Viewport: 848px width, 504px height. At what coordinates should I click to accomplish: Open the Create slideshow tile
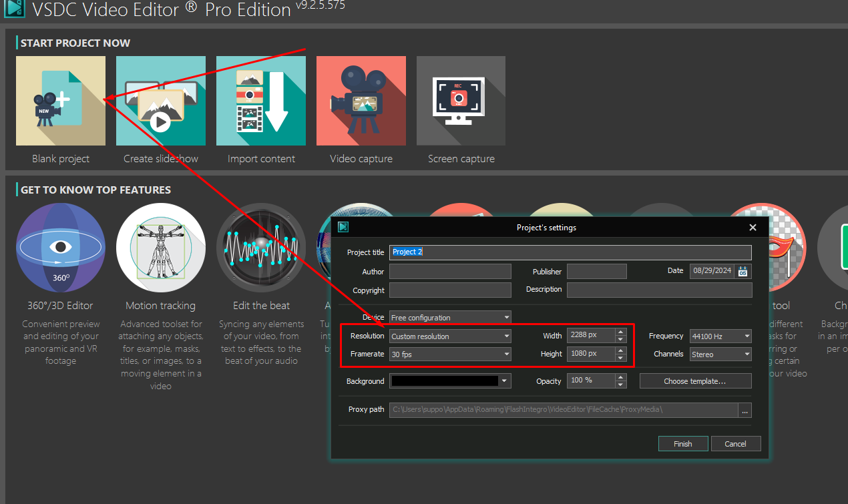(161, 101)
